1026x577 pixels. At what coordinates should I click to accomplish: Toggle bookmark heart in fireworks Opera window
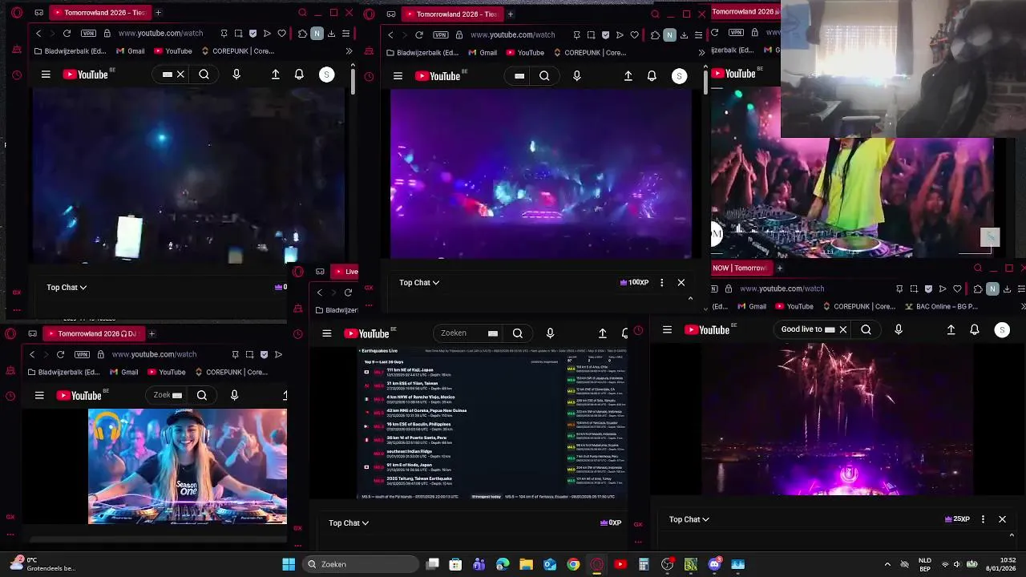[x=957, y=288]
